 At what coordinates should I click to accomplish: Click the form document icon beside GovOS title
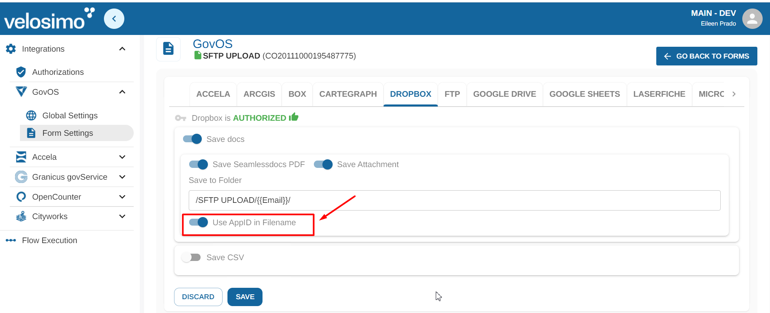[168, 49]
